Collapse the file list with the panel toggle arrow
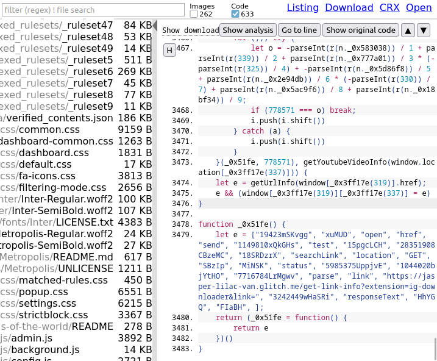The image size is (437, 361). tap(155, 25)
